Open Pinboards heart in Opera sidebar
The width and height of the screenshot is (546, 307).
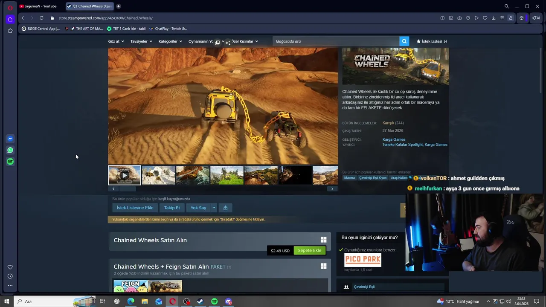10,267
